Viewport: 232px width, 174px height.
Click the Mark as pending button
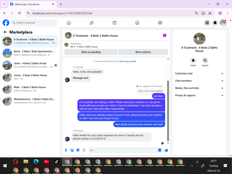tap(91, 52)
